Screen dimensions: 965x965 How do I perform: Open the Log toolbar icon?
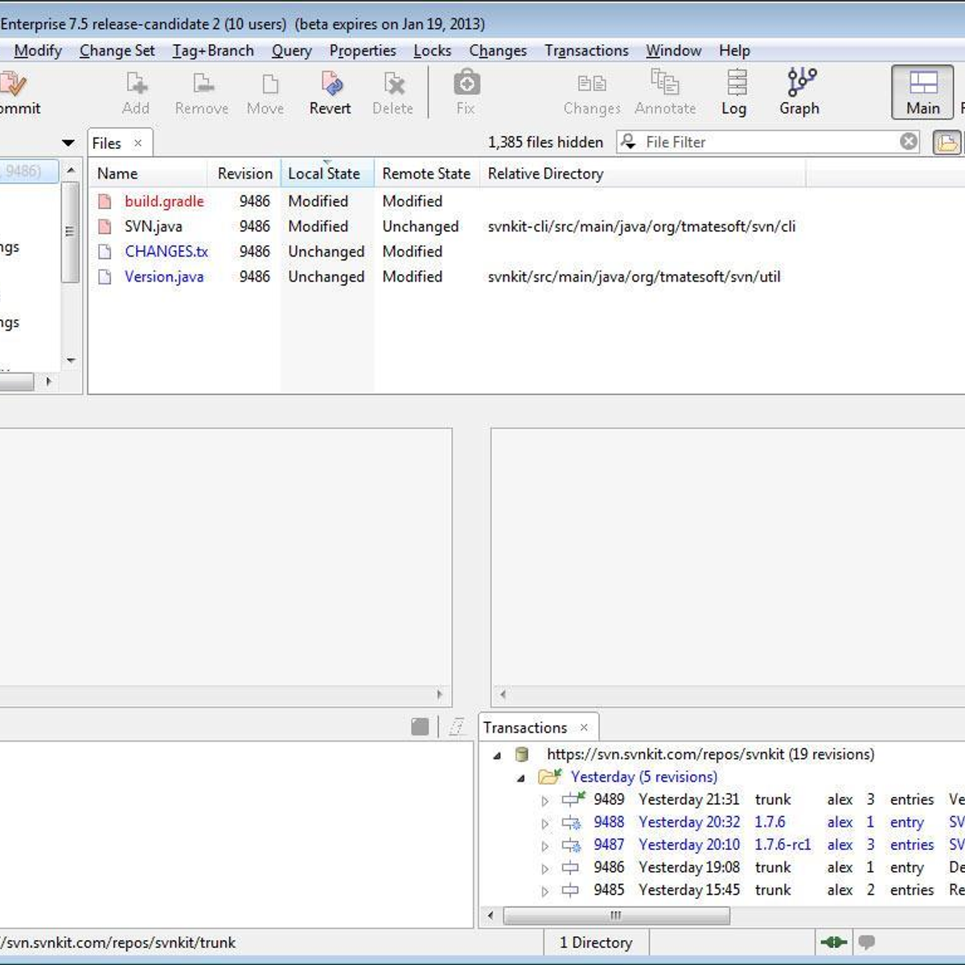click(x=737, y=82)
